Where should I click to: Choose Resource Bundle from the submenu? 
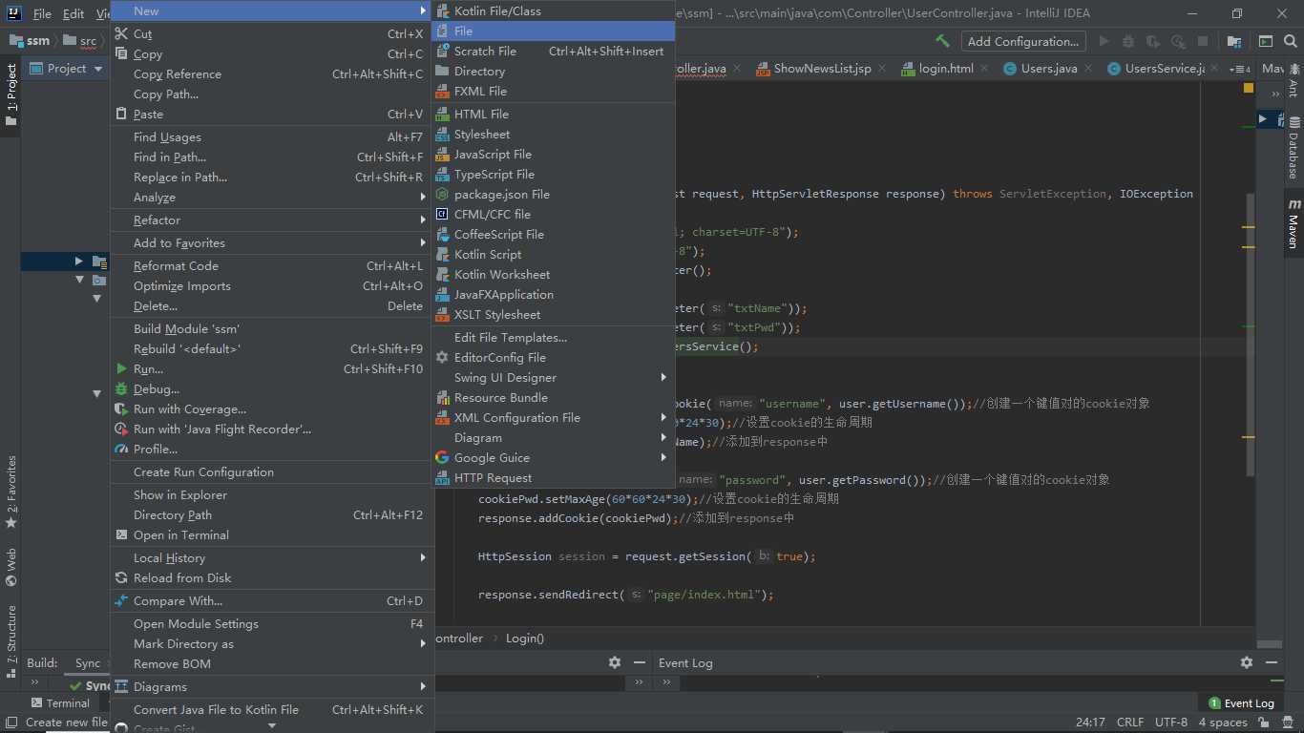[x=553, y=397]
